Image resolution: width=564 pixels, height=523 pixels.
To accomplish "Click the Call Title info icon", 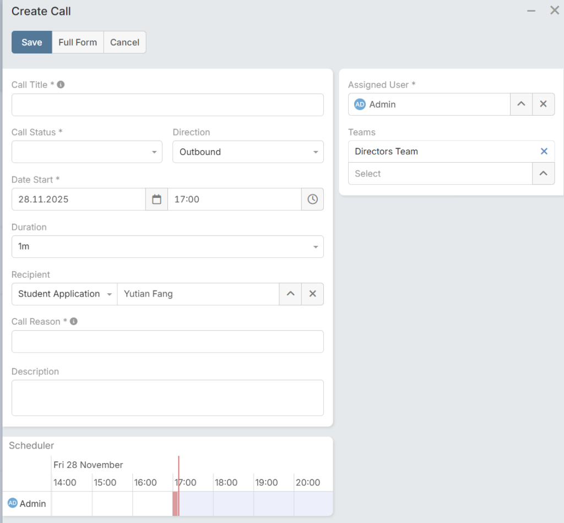I will tap(61, 85).
